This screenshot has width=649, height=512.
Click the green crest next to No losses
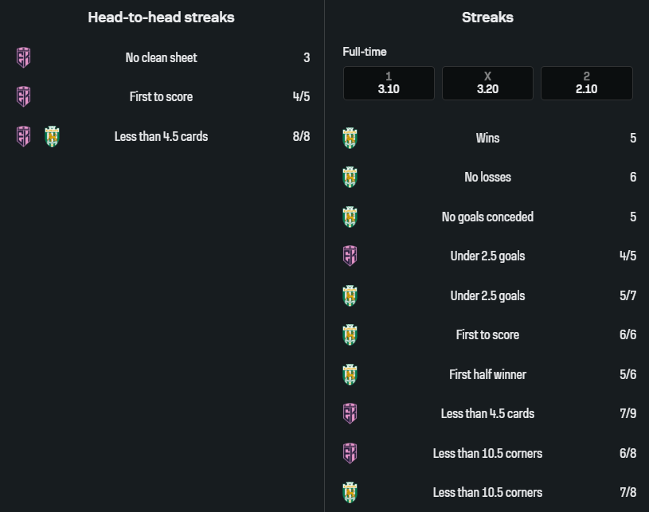coord(350,177)
